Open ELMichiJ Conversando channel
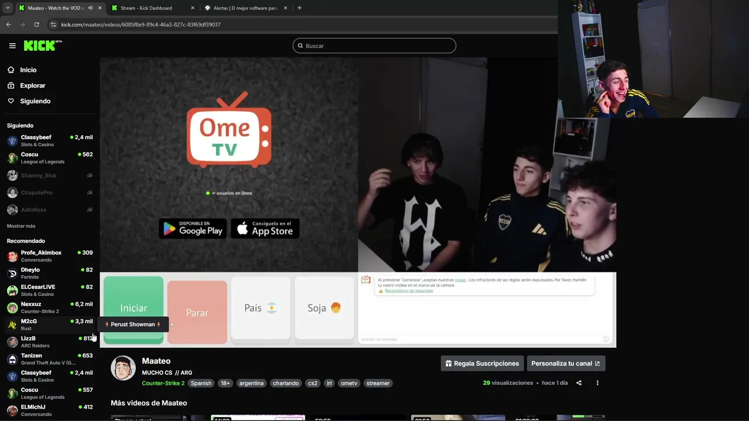Viewport: 749px width, 421px height. [x=50, y=410]
